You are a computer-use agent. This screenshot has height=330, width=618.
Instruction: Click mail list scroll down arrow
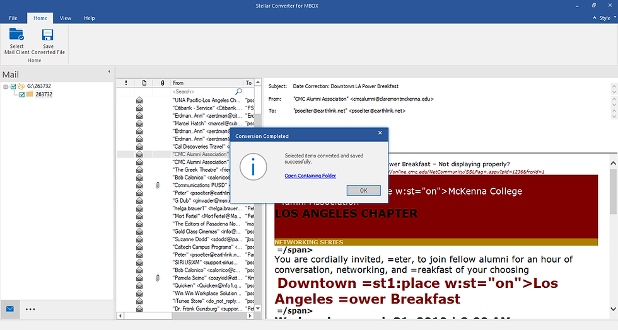(258, 309)
